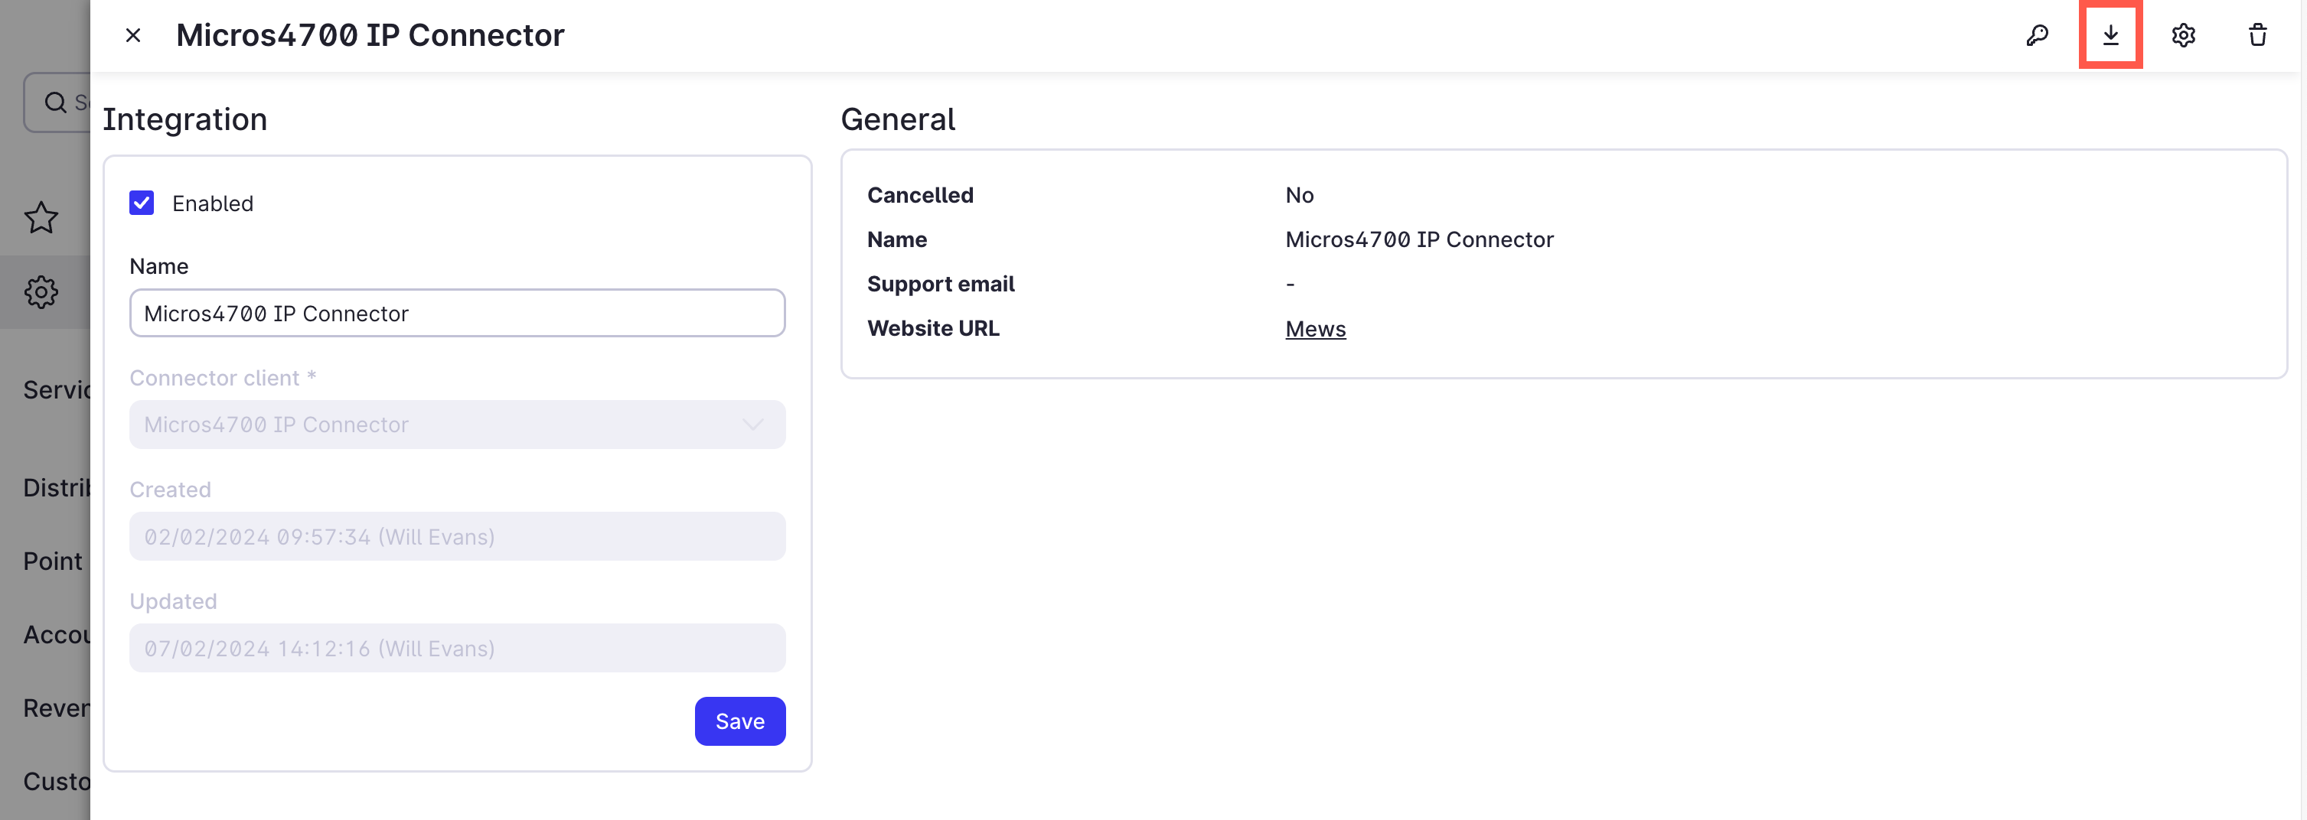2307x820 pixels.
Task: Edit the Name input field
Action: pyautogui.click(x=458, y=314)
